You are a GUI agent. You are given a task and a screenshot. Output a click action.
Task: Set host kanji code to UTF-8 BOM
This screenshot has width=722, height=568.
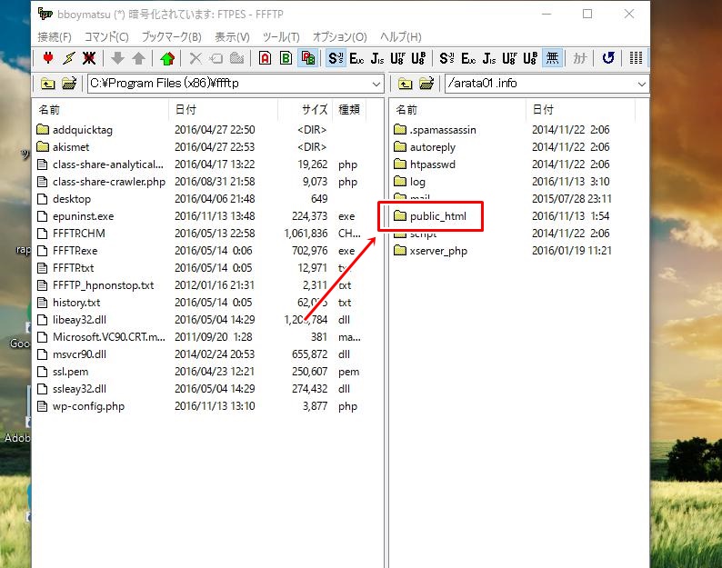[530, 58]
